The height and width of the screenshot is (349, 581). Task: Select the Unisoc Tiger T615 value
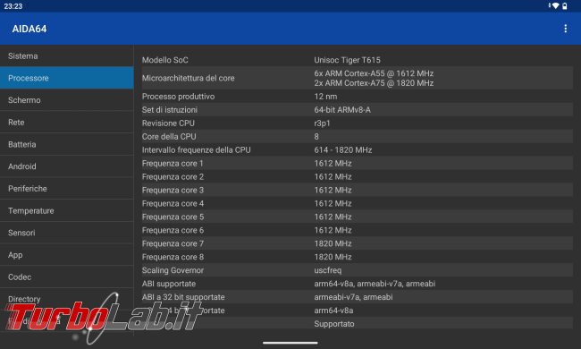[347, 60]
